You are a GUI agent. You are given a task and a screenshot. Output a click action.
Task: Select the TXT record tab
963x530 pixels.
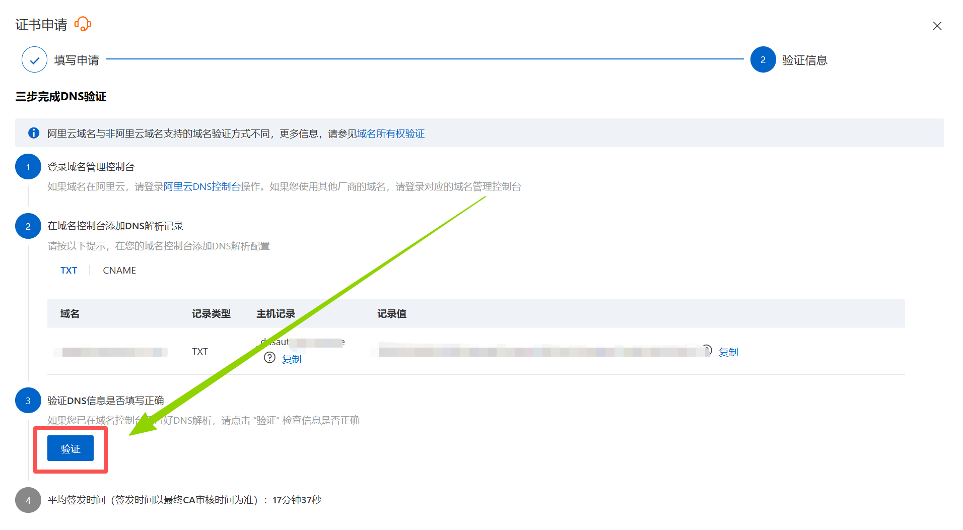[68, 270]
